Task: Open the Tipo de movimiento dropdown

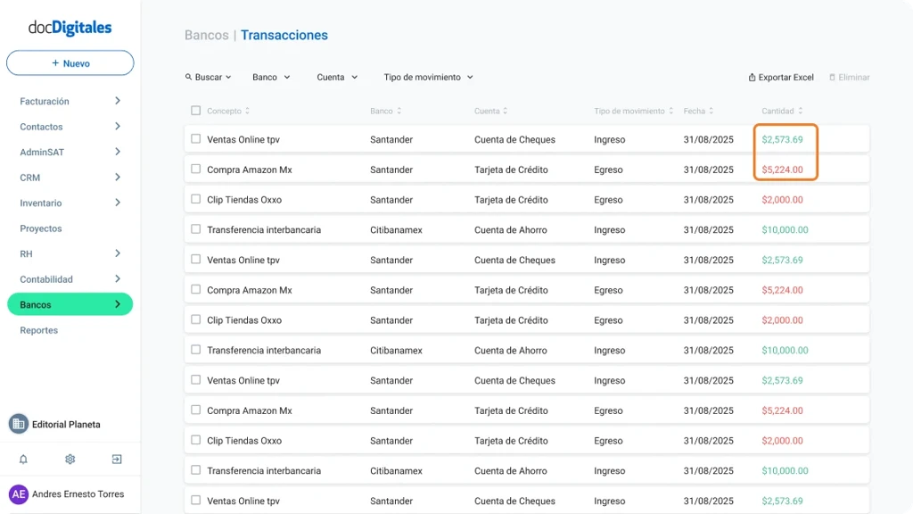Action: tap(427, 77)
